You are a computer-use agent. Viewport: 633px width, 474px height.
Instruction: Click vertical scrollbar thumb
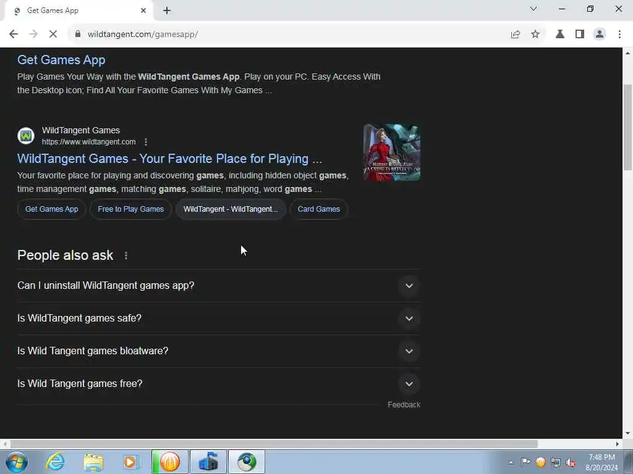(627, 127)
